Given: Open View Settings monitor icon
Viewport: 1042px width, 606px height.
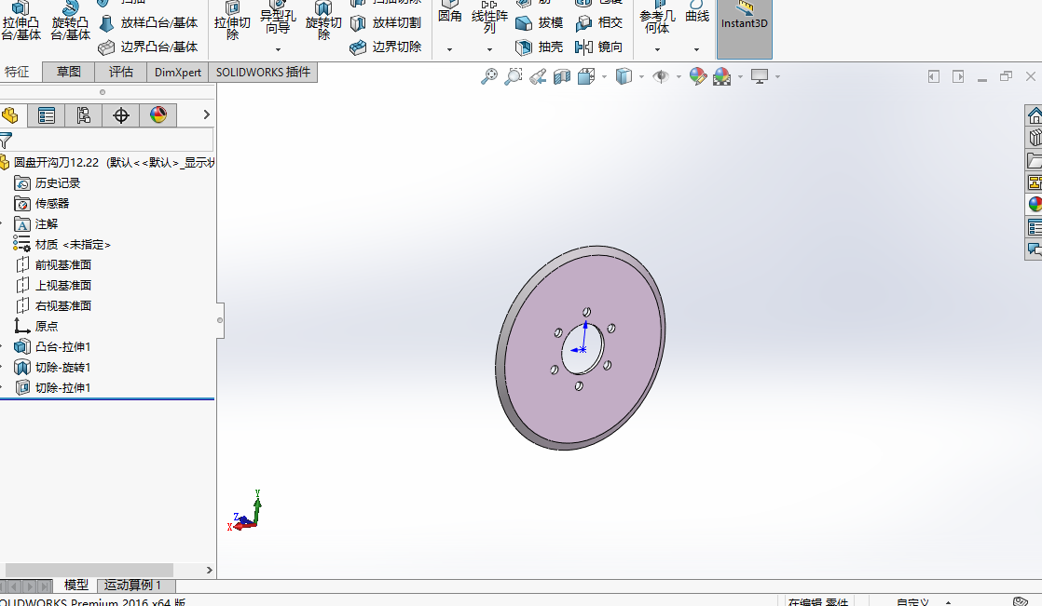Looking at the screenshot, I should coord(760,76).
